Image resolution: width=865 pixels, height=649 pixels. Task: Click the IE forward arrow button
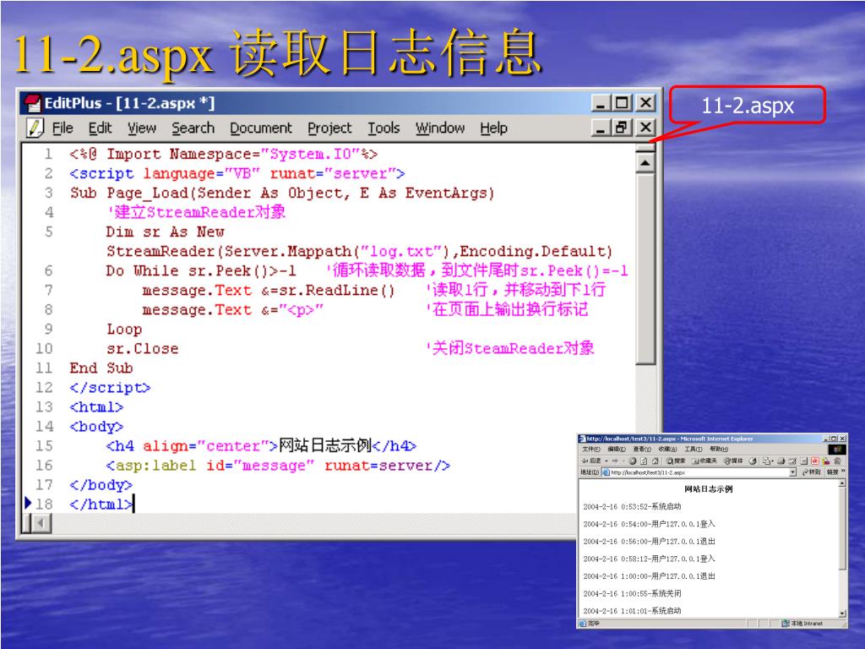click(x=615, y=461)
